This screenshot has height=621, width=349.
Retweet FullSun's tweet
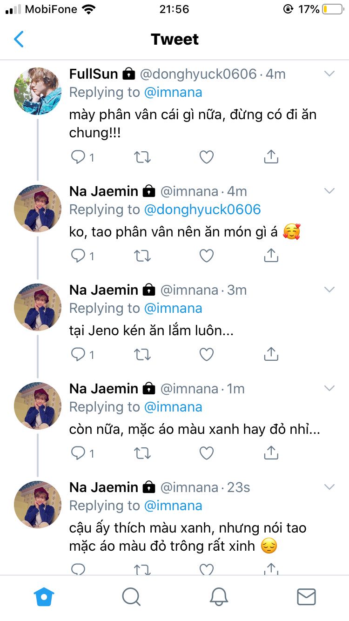(x=142, y=157)
